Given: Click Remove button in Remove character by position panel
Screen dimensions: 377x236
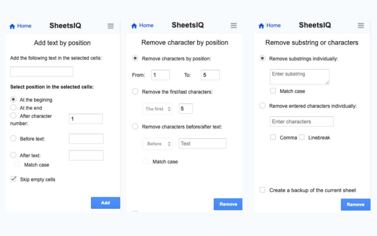Looking at the screenshot, I should [228, 204].
